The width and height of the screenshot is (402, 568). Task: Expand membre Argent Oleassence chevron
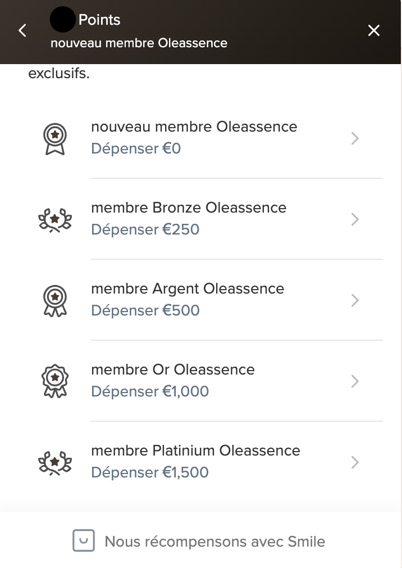coord(355,300)
